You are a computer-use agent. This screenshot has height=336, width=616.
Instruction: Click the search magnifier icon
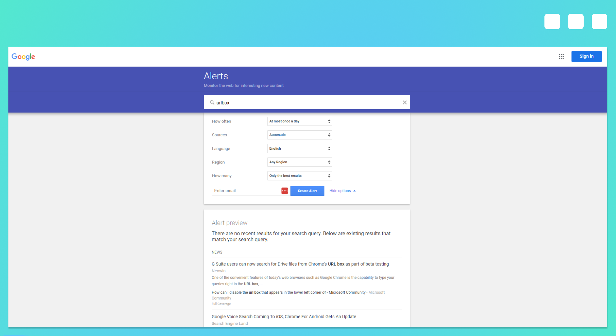(x=212, y=102)
